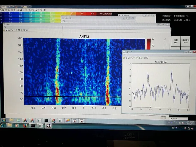Click the save icon in Figure 4 toolbar

(x=127, y=57)
